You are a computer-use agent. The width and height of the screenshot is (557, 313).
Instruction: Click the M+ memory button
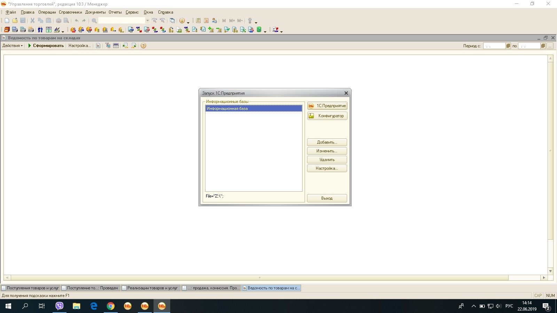pos(232,21)
